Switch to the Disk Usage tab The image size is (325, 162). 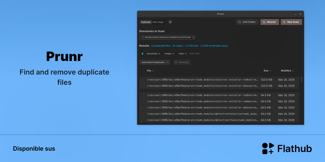tap(158, 22)
